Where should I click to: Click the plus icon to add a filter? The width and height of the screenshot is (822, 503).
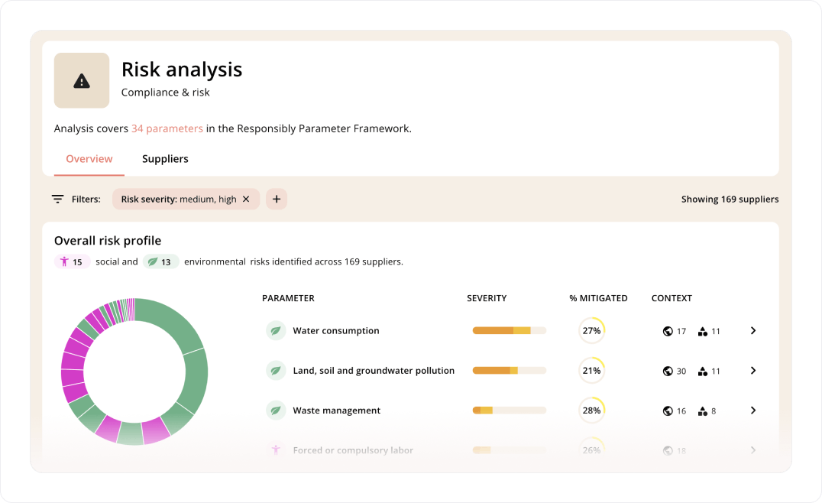click(276, 198)
